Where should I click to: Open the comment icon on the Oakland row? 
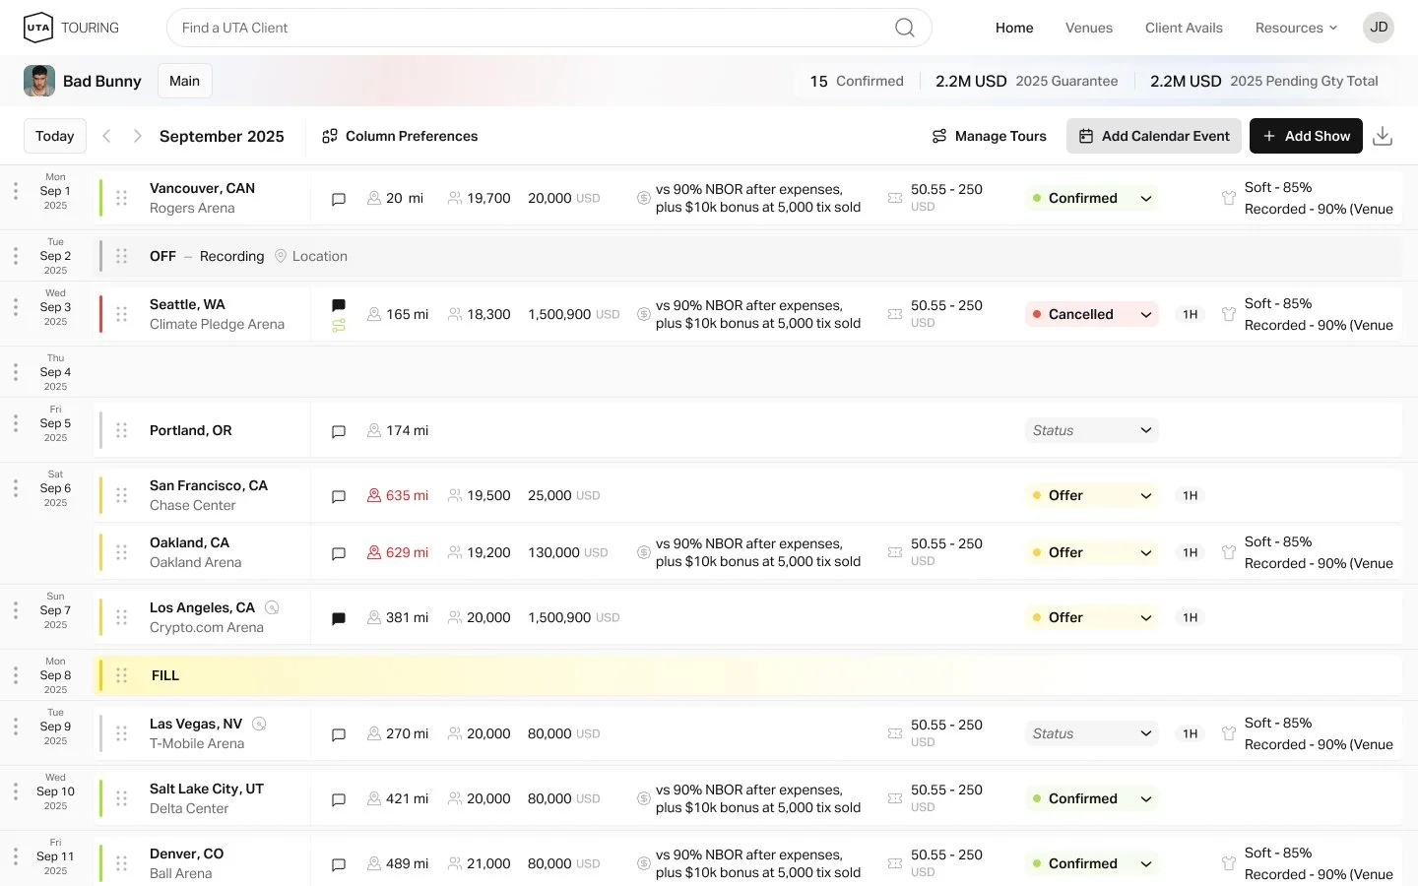coord(339,553)
